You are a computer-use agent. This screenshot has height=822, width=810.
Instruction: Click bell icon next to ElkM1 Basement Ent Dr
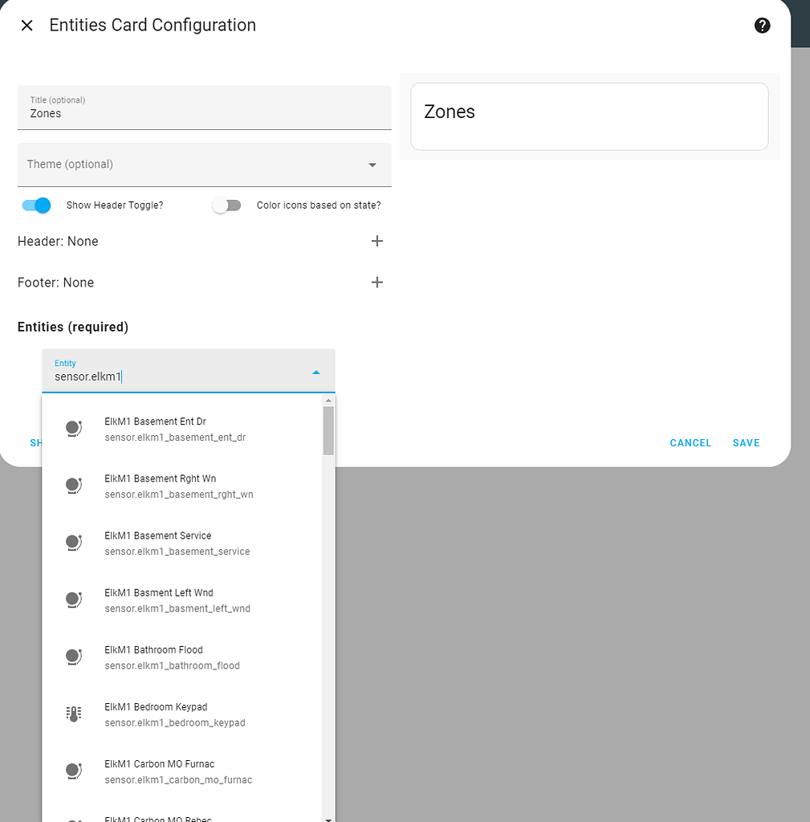[74, 429]
